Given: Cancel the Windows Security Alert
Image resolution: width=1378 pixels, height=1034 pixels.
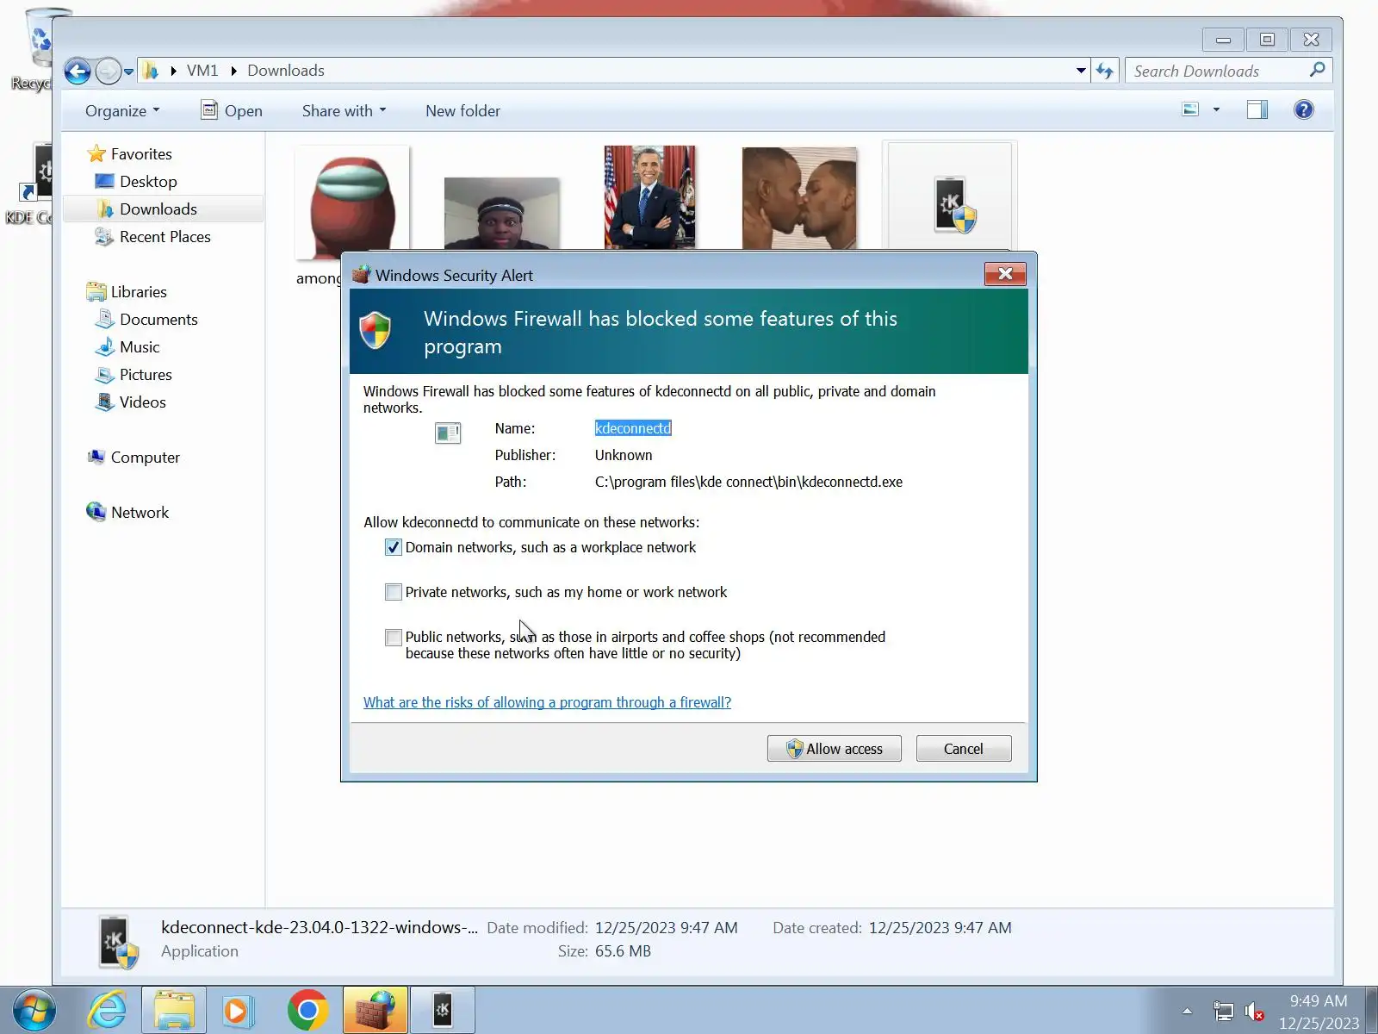Looking at the screenshot, I should (x=963, y=749).
